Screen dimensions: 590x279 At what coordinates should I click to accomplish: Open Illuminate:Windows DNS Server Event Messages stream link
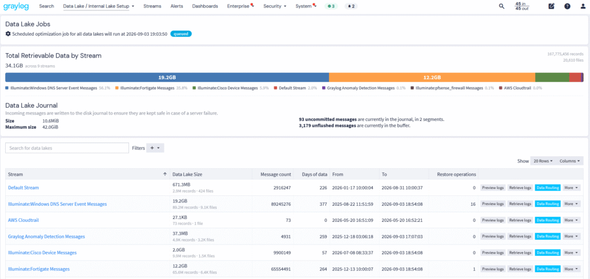point(57,204)
